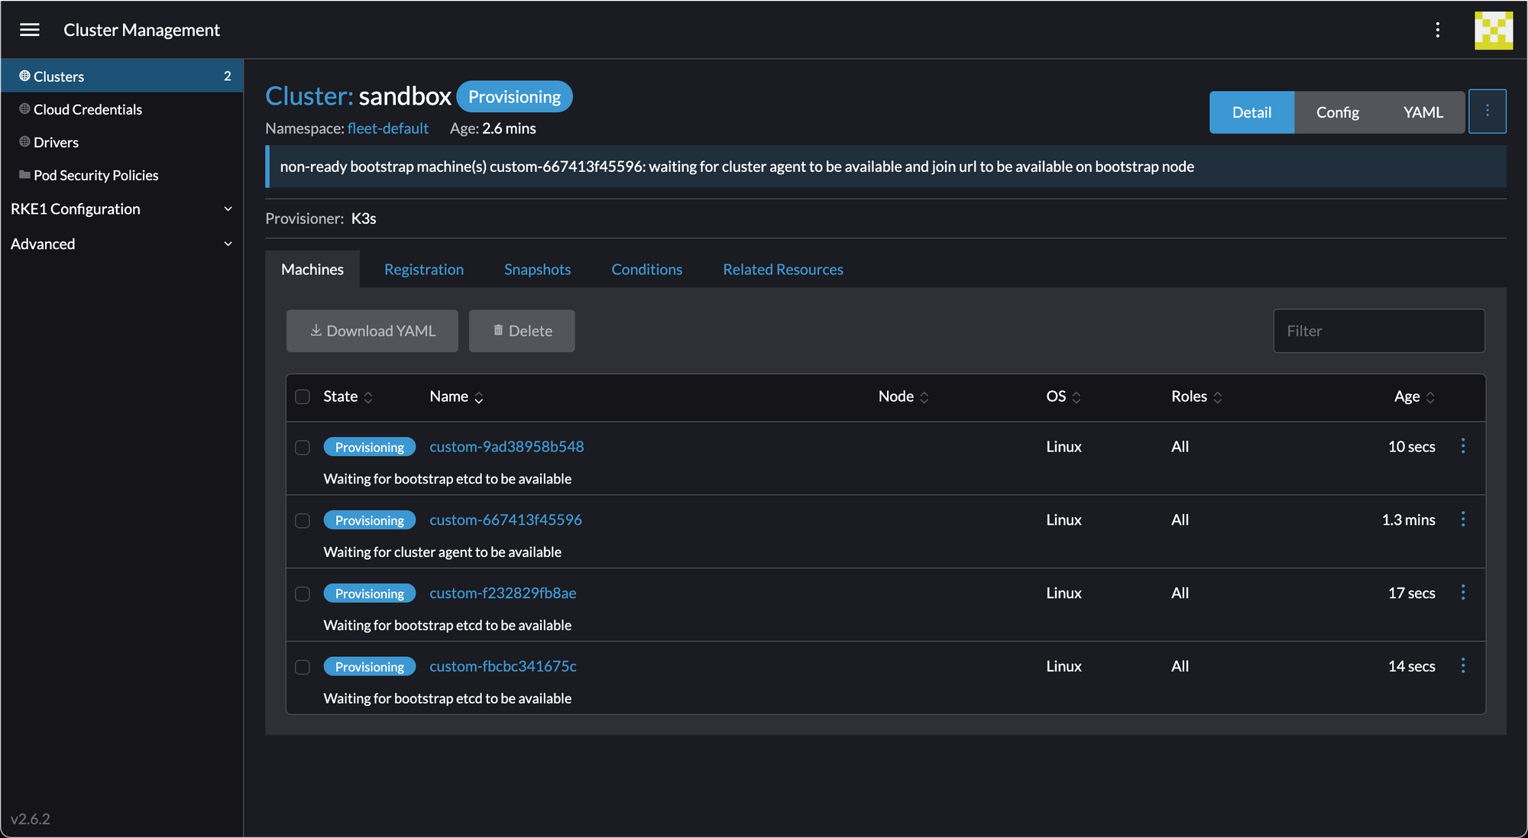The width and height of the screenshot is (1528, 838).
Task: Focus the Filter input field
Action: [1378, 331]
